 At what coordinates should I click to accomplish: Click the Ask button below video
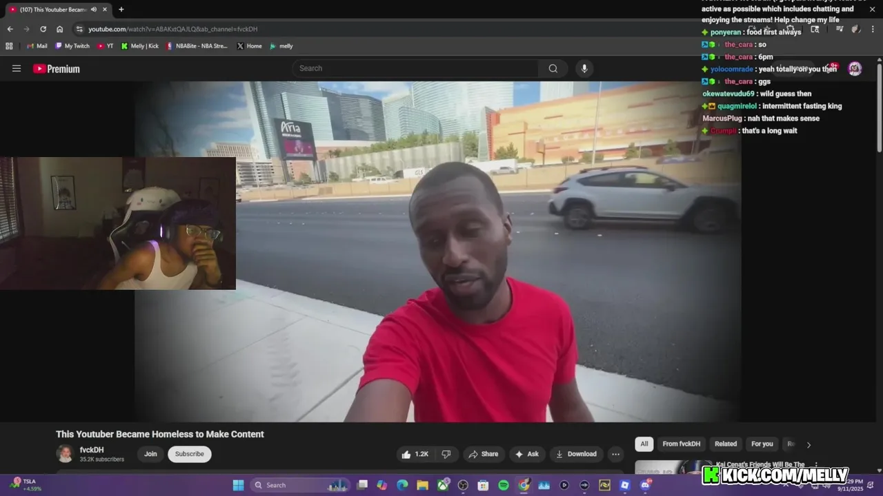pyautogui.click(x=526, y=454)
